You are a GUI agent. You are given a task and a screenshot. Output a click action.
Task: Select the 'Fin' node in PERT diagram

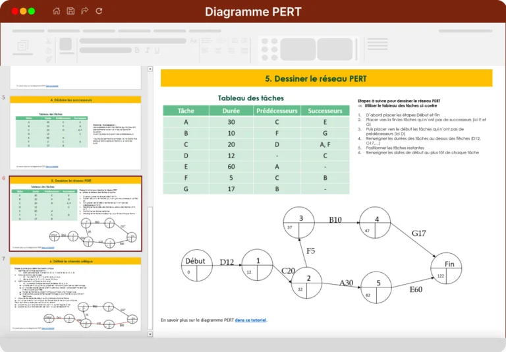pyautogui.click(x=446, y=268)
